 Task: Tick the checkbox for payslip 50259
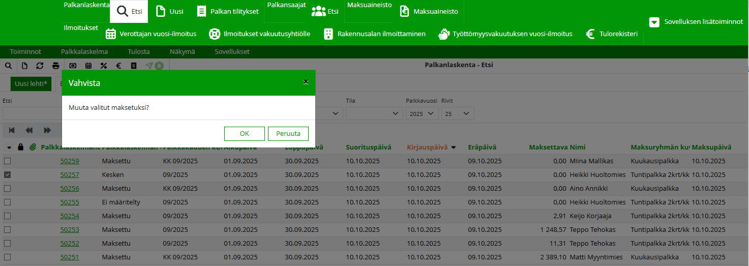click(8, 161)
